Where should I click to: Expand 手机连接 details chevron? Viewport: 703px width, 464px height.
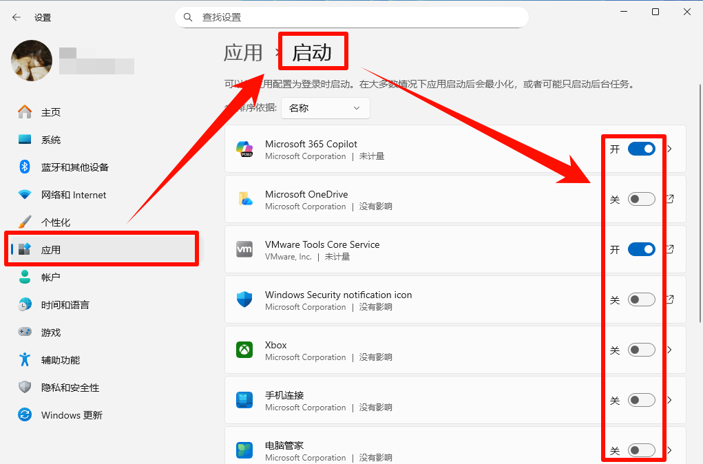click(669, 400)
